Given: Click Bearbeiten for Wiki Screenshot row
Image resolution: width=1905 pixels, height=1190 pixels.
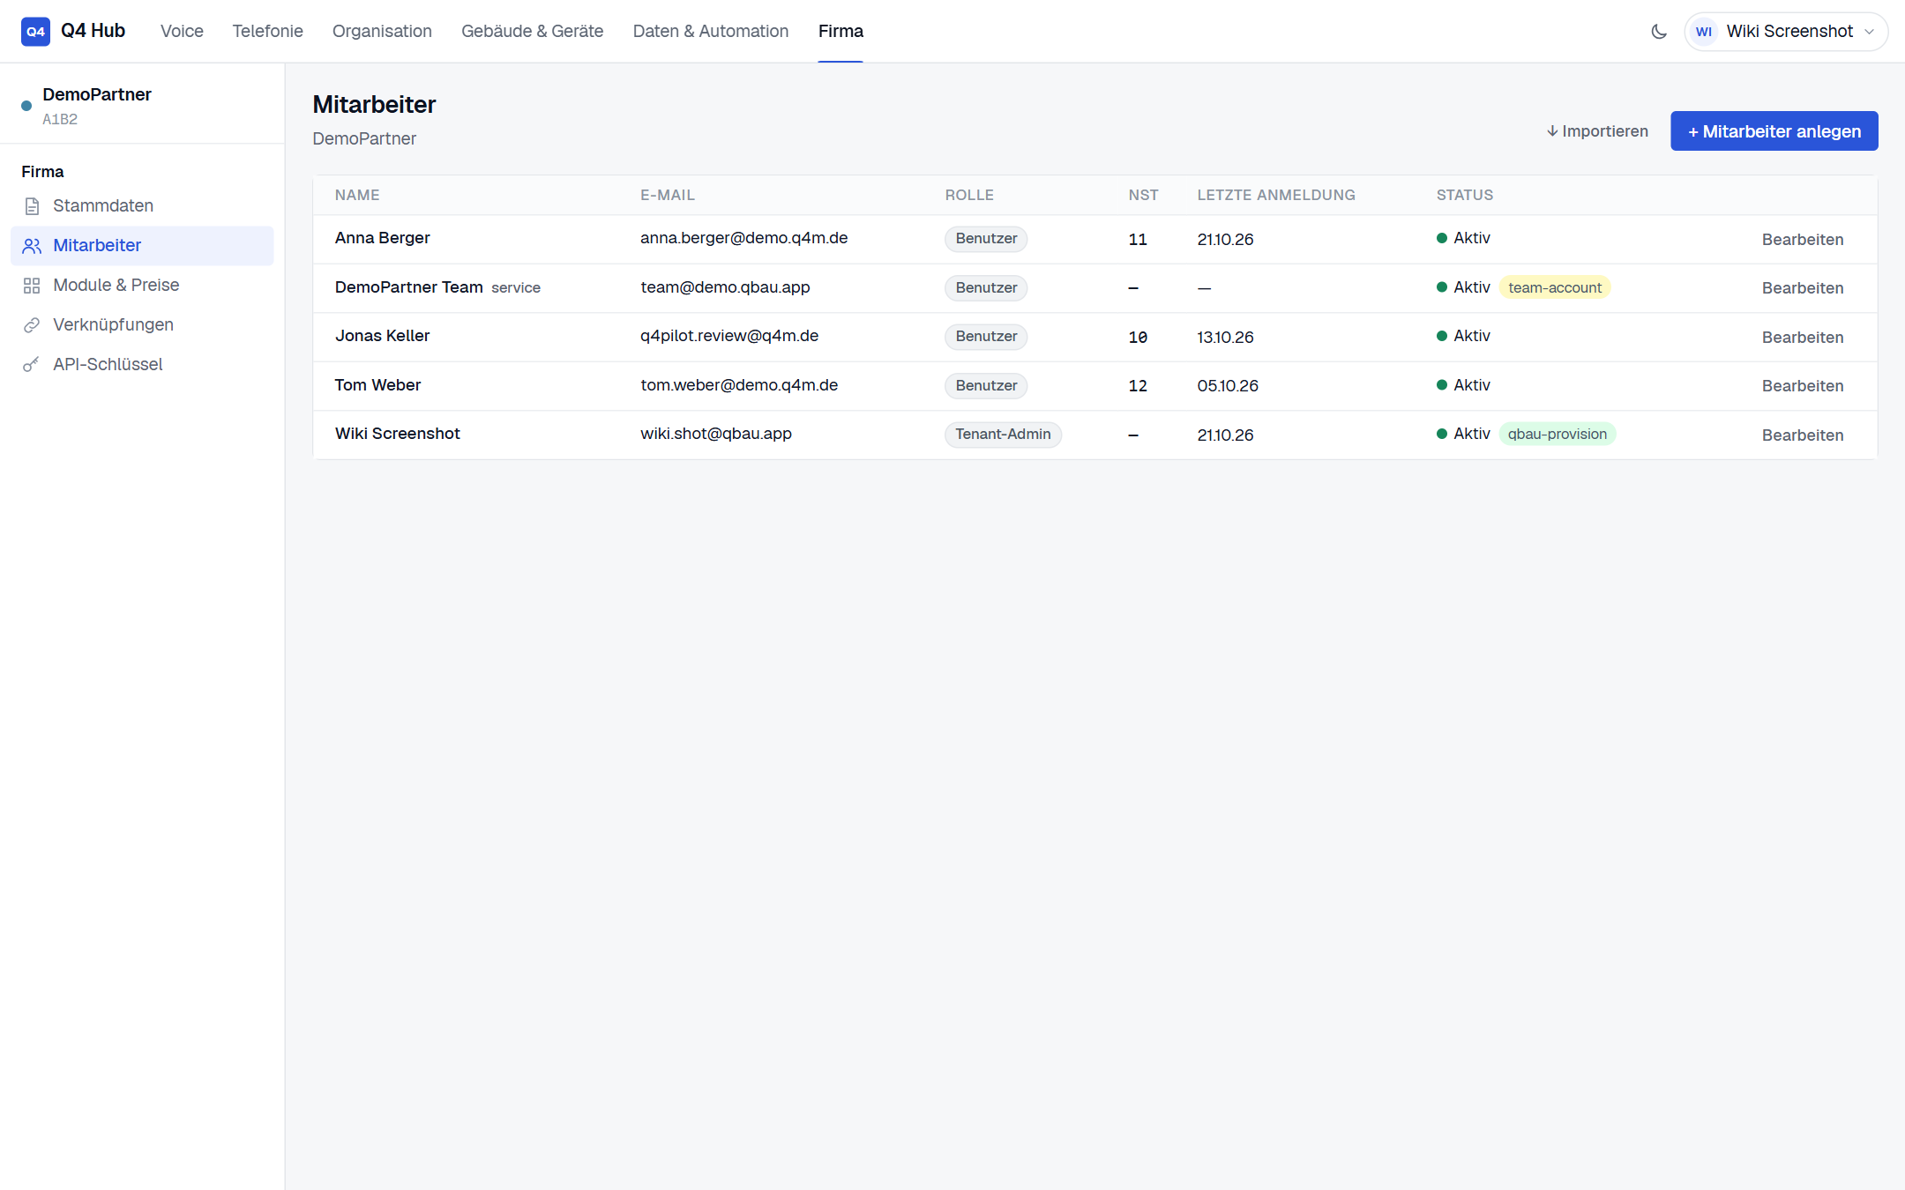Looking at the screenshot, I should (x=1802, y=435).
